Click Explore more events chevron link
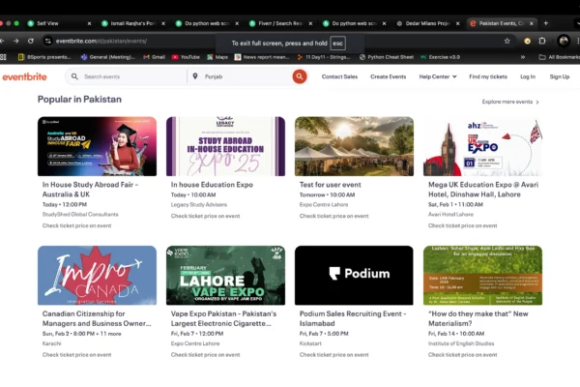The width and height of the screenshot is (580, 387). [x=510, y=102]
